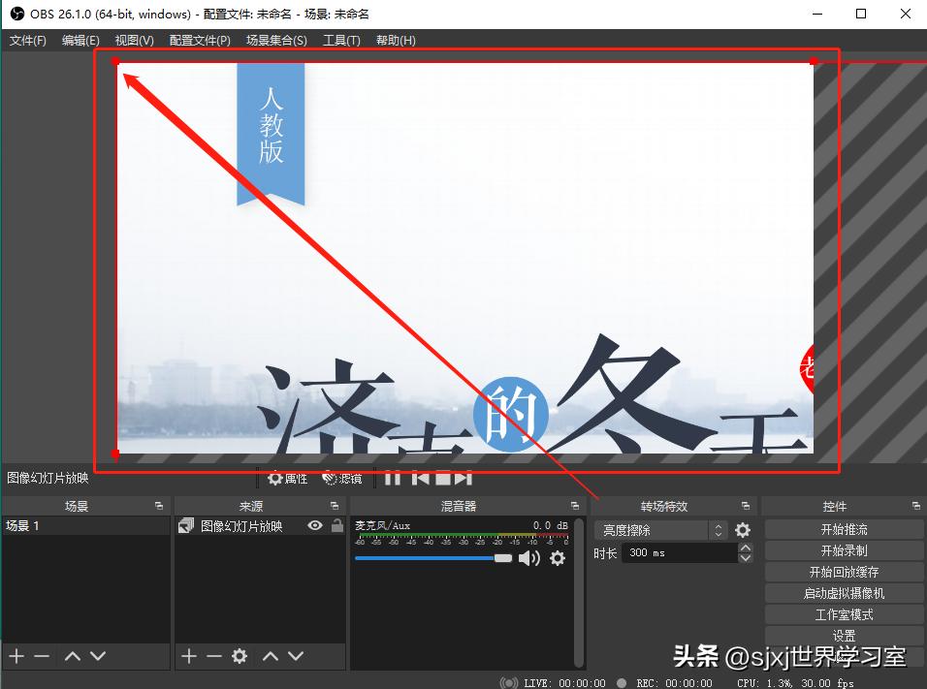Enable 工作室模式 (Studio Mode)
Viewport: 927px width, 689px height.
coord(843,613)
